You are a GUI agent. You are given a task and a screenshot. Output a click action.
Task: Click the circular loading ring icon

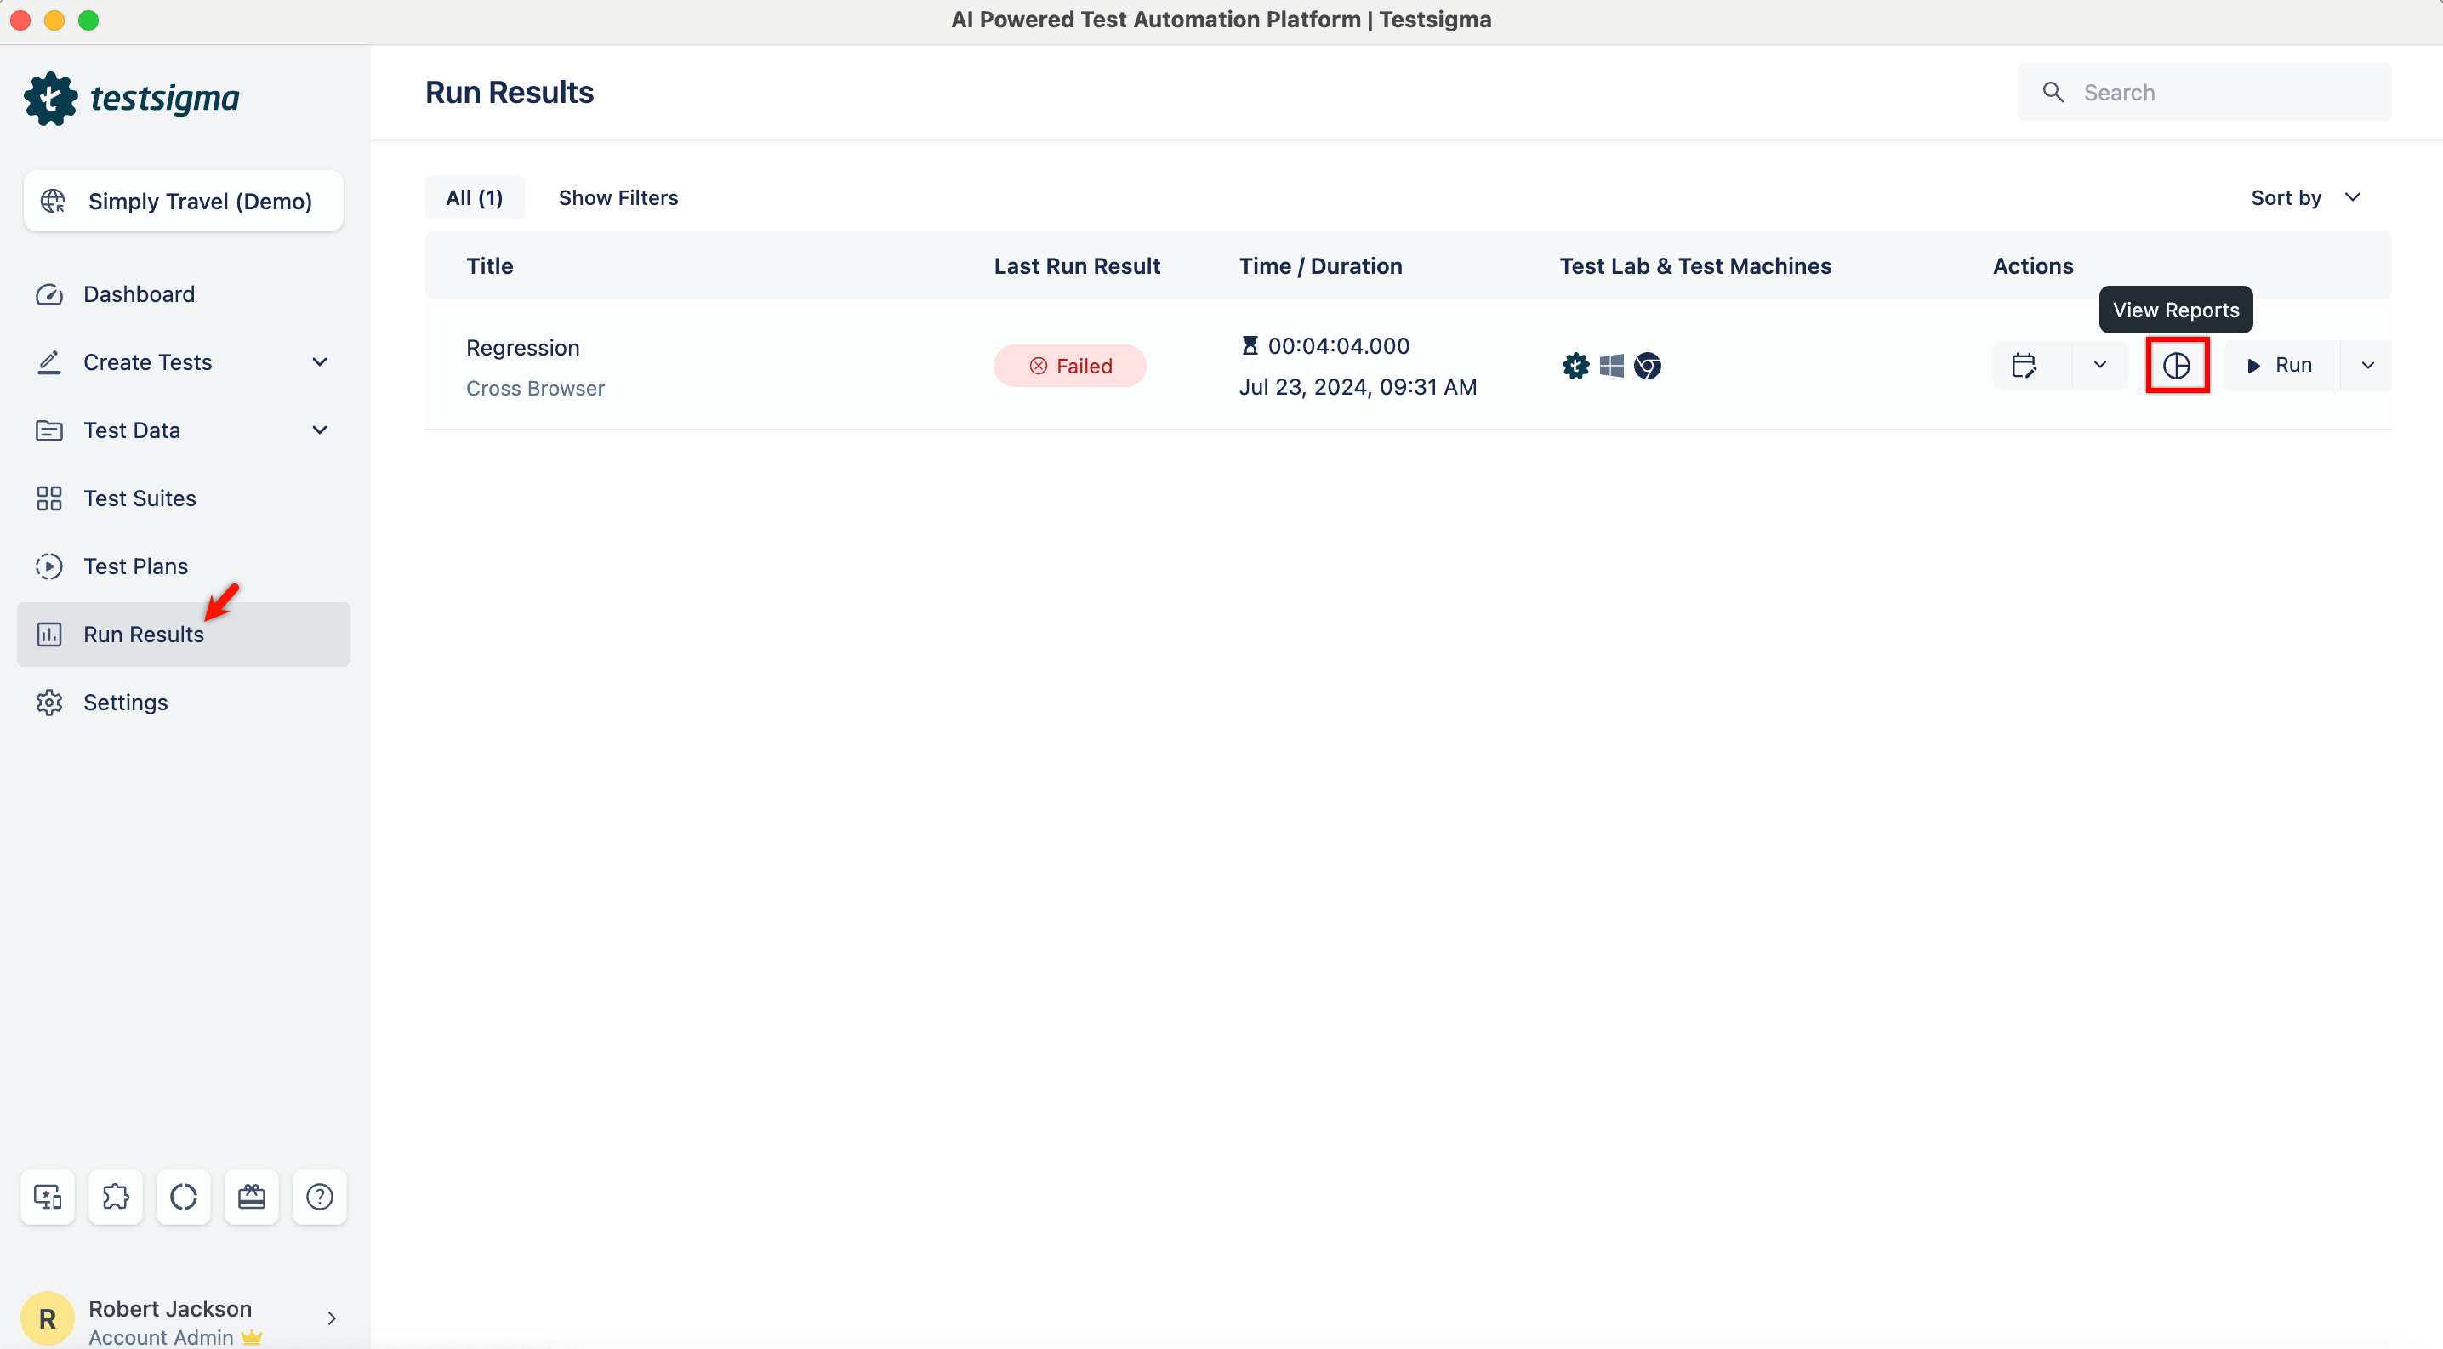[184, 1197]
